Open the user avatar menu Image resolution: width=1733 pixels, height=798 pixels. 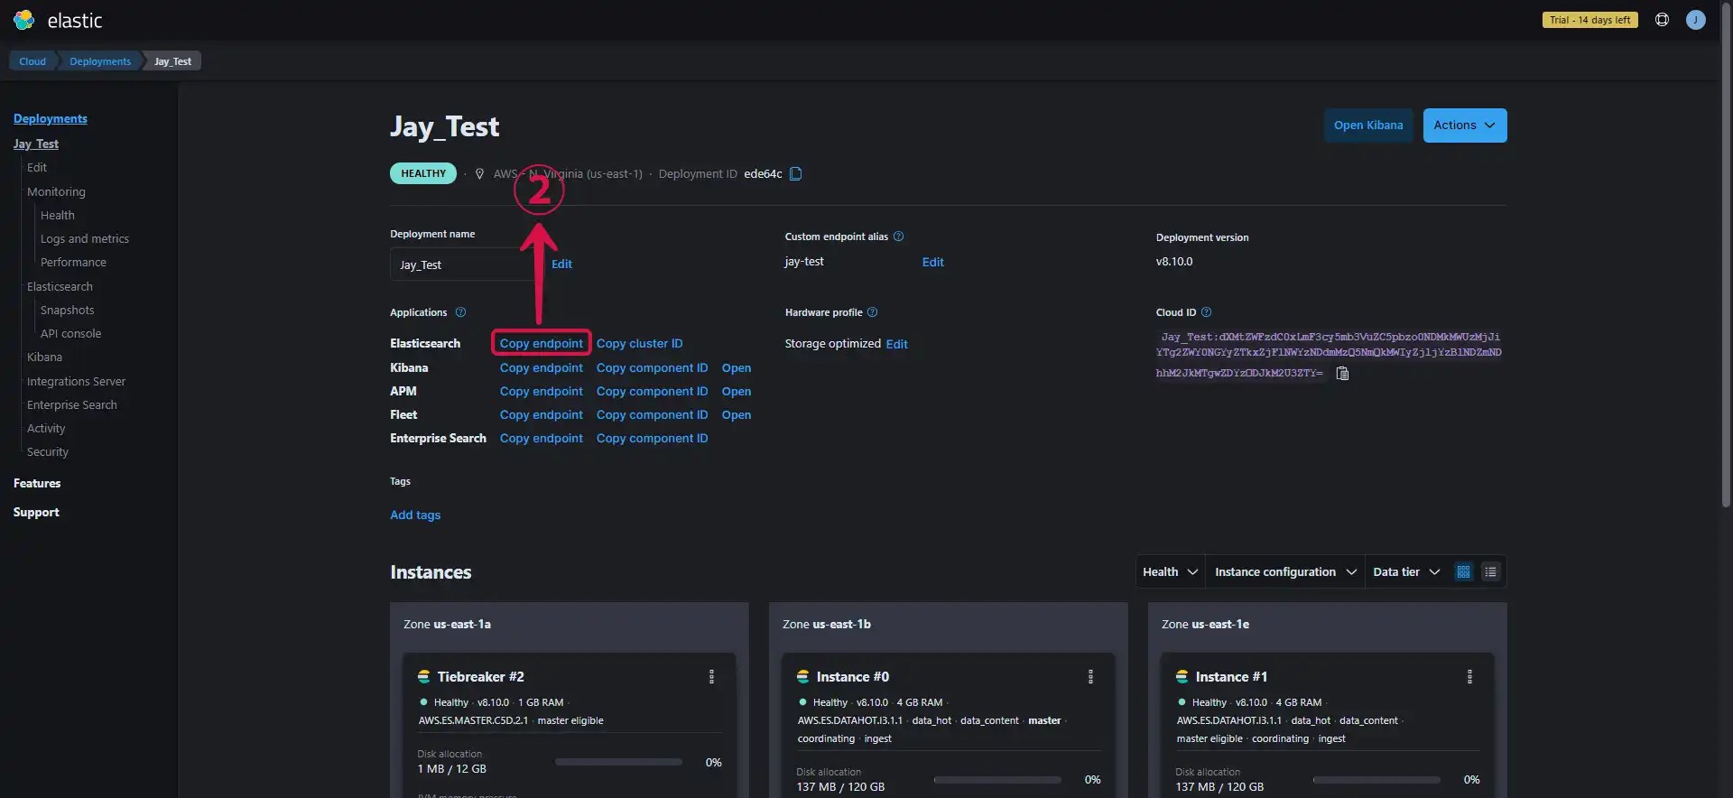pos(1695,20)
